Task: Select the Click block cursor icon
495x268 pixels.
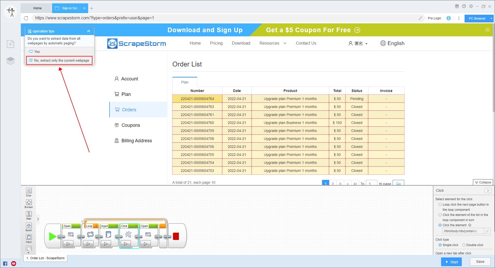Action: click(x=128, y=234)
